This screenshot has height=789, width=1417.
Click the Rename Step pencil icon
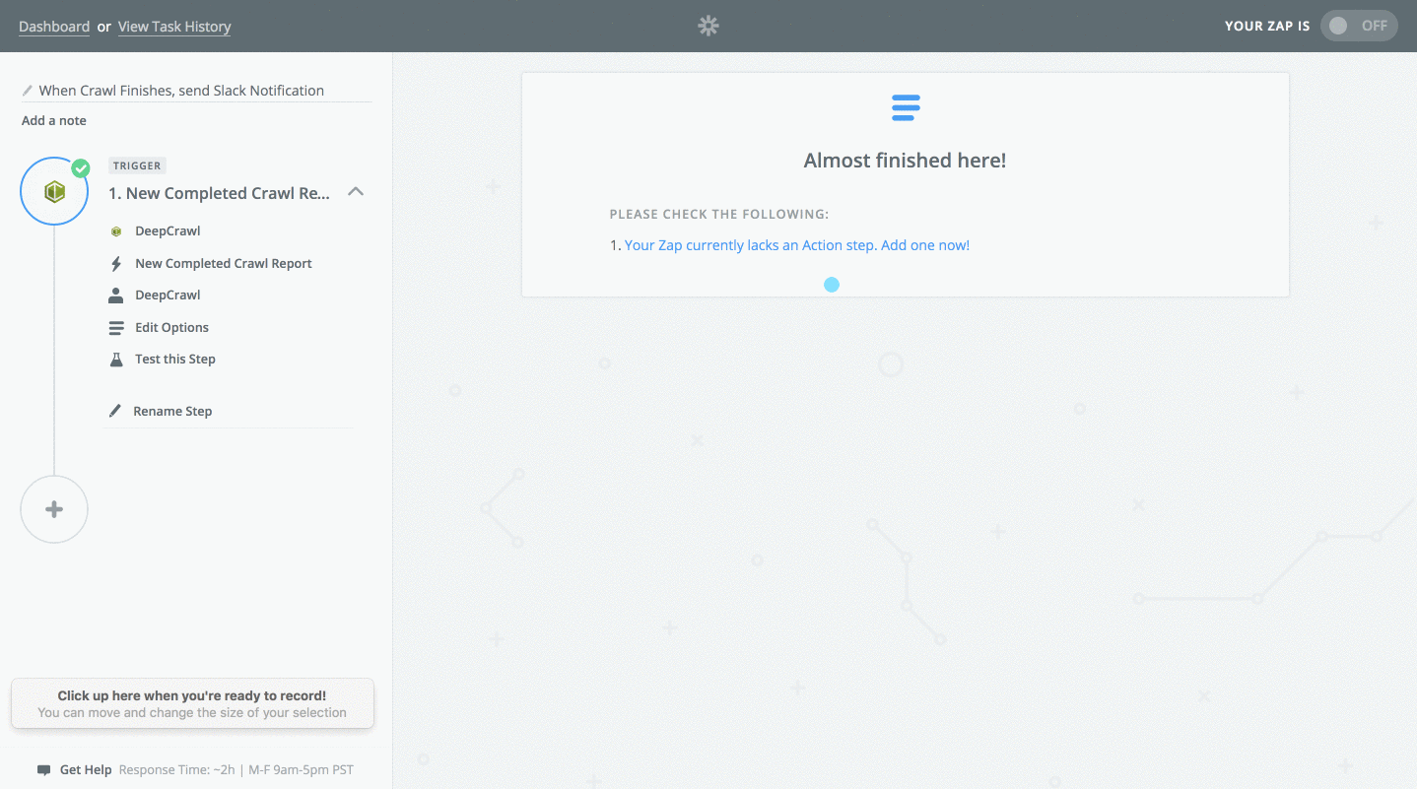coord(115,411)
